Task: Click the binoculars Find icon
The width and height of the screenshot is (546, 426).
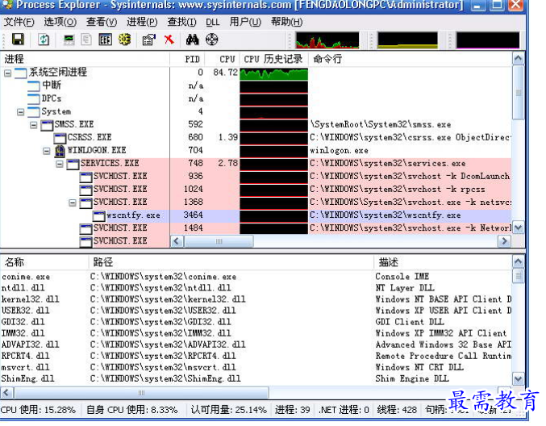Action: click(192, 39)
